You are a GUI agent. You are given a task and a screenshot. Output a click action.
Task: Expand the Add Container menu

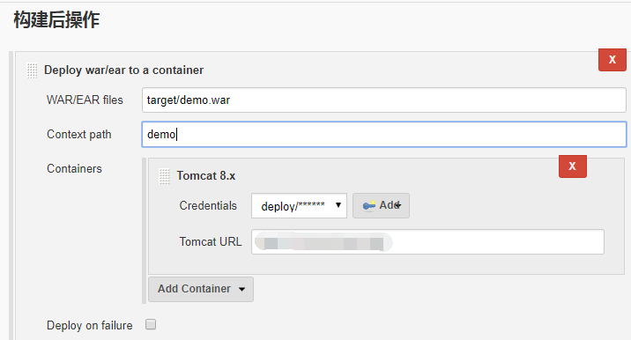pos(201,289)
